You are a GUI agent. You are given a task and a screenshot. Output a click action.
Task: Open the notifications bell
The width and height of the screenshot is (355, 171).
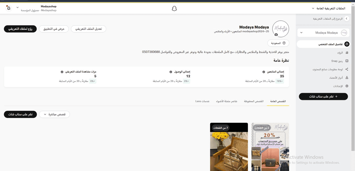9,8
